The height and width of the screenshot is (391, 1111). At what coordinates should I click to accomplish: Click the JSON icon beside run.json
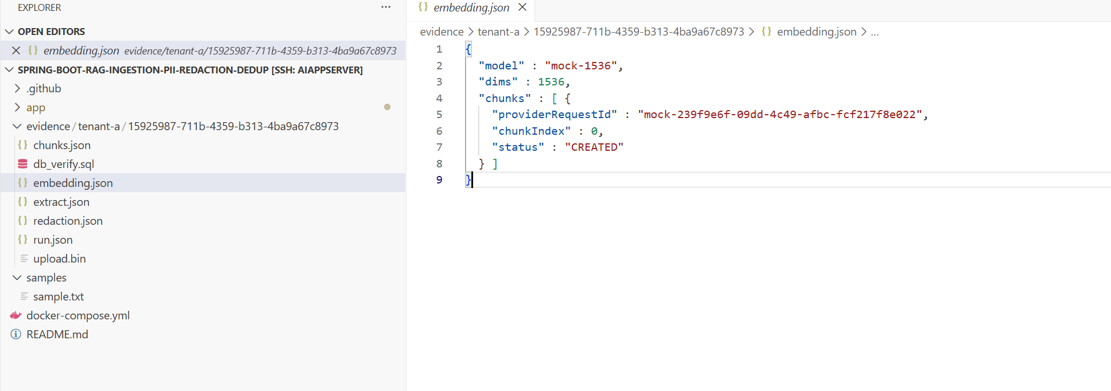pyautogui.click(x=23, y=240)
